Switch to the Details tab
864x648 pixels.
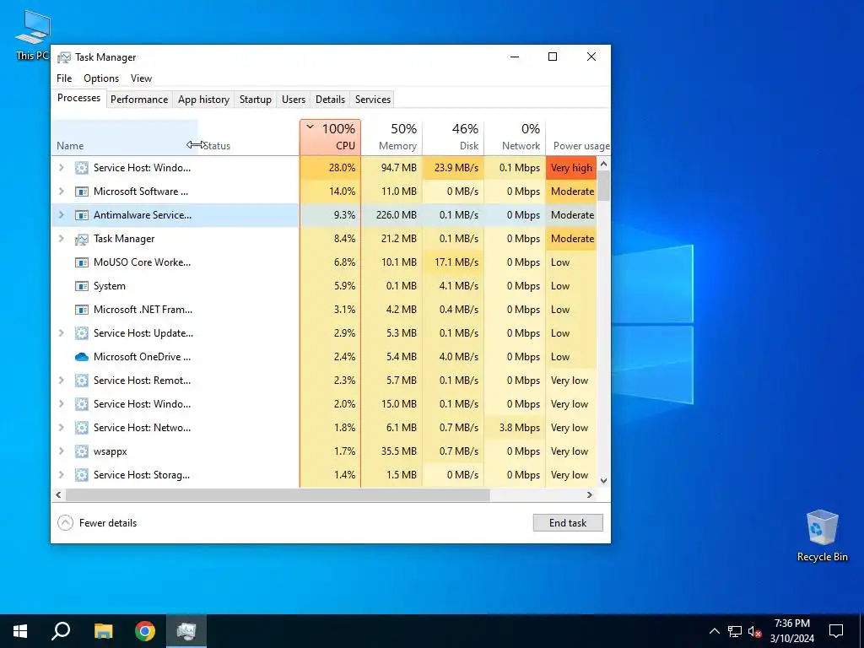pyautogui.click(x=330, y=100)
